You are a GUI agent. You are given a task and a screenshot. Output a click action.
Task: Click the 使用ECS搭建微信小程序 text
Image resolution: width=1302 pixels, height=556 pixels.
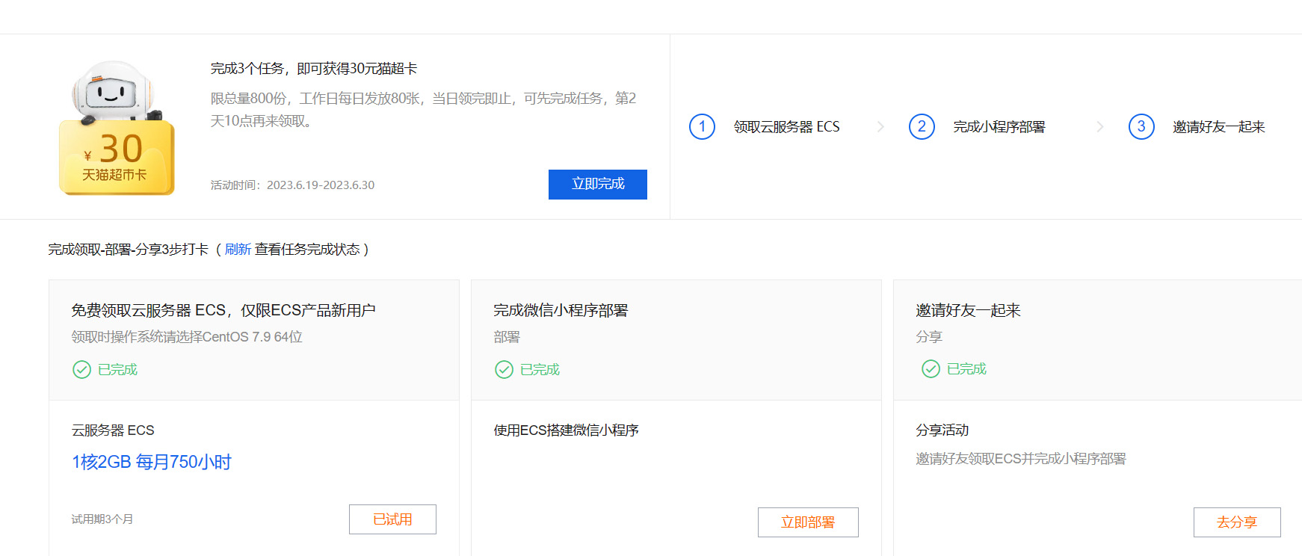566,430
